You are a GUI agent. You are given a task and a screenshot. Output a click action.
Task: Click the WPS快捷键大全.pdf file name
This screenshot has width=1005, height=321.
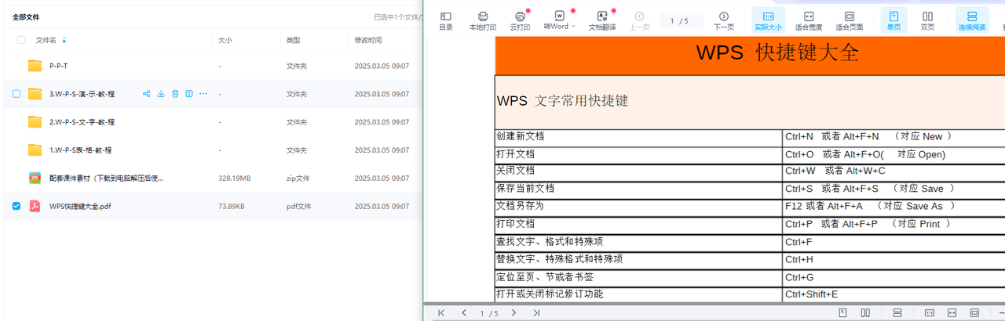[80, 207]
